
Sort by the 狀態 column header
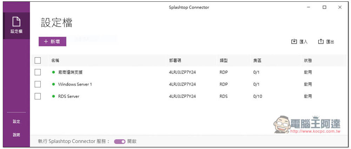(x=308, y=61)
